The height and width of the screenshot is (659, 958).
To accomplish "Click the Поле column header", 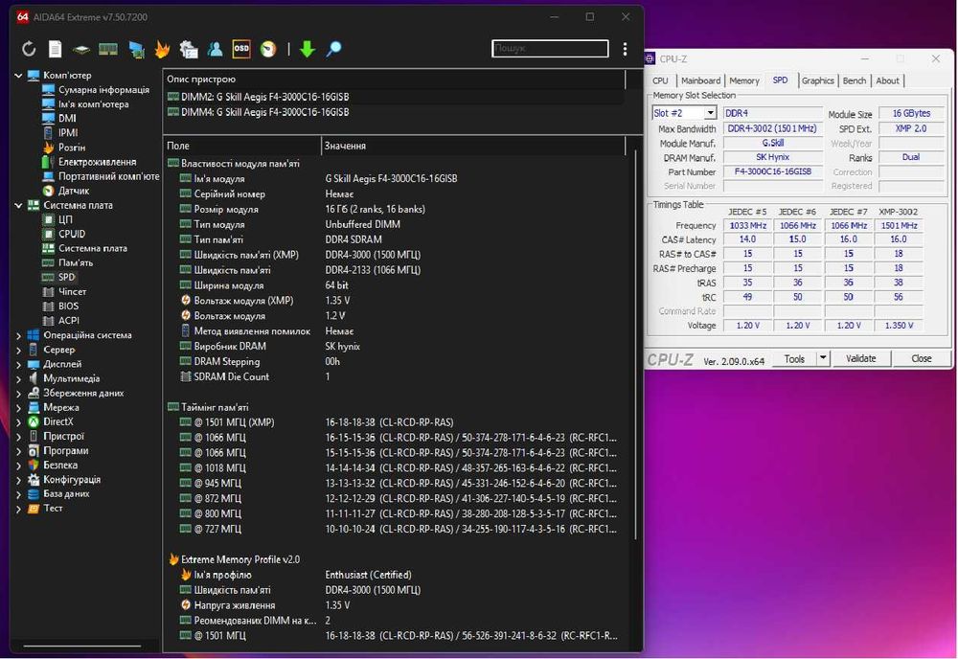I will [x=242, y=146].
